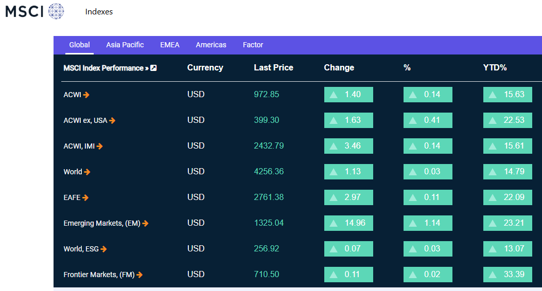Image resolution: width=542 pixels, height=291 pixels.
Task: Open the Americas tab
Action: click(x=211, y=45)
